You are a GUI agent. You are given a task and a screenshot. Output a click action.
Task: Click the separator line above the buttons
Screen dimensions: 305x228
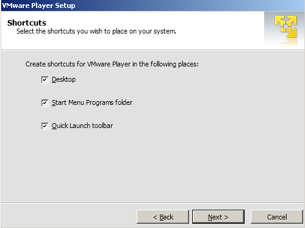[x=152, y=202]
